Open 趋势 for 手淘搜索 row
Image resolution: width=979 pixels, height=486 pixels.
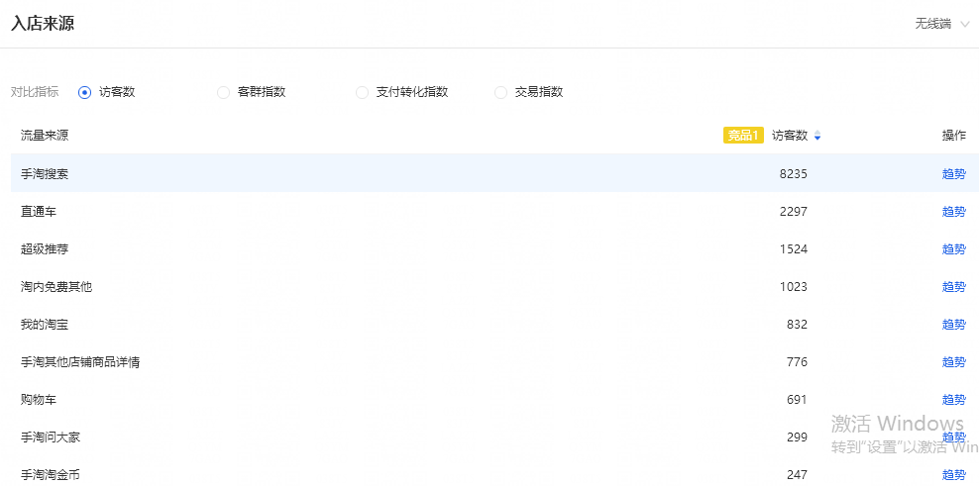(x=953, y=174)
